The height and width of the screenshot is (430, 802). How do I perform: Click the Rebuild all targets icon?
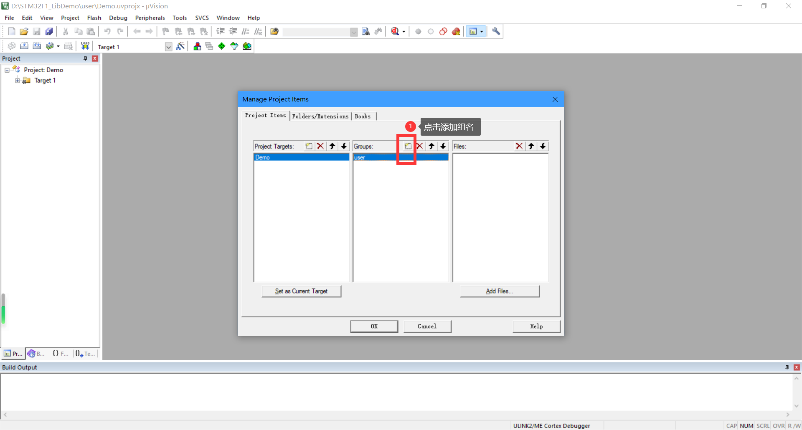pyautogui.click(x=37, y=46)
